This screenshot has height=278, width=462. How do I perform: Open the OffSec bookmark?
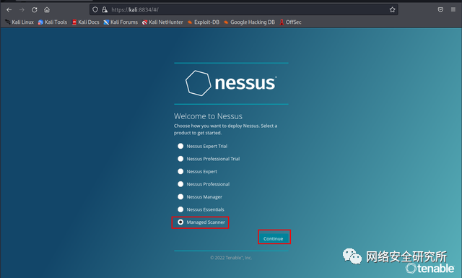(x=290, y=22)
